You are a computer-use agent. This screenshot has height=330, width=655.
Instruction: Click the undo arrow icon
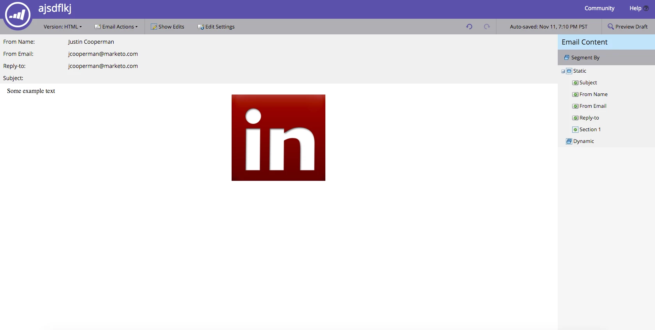point(469,27)
